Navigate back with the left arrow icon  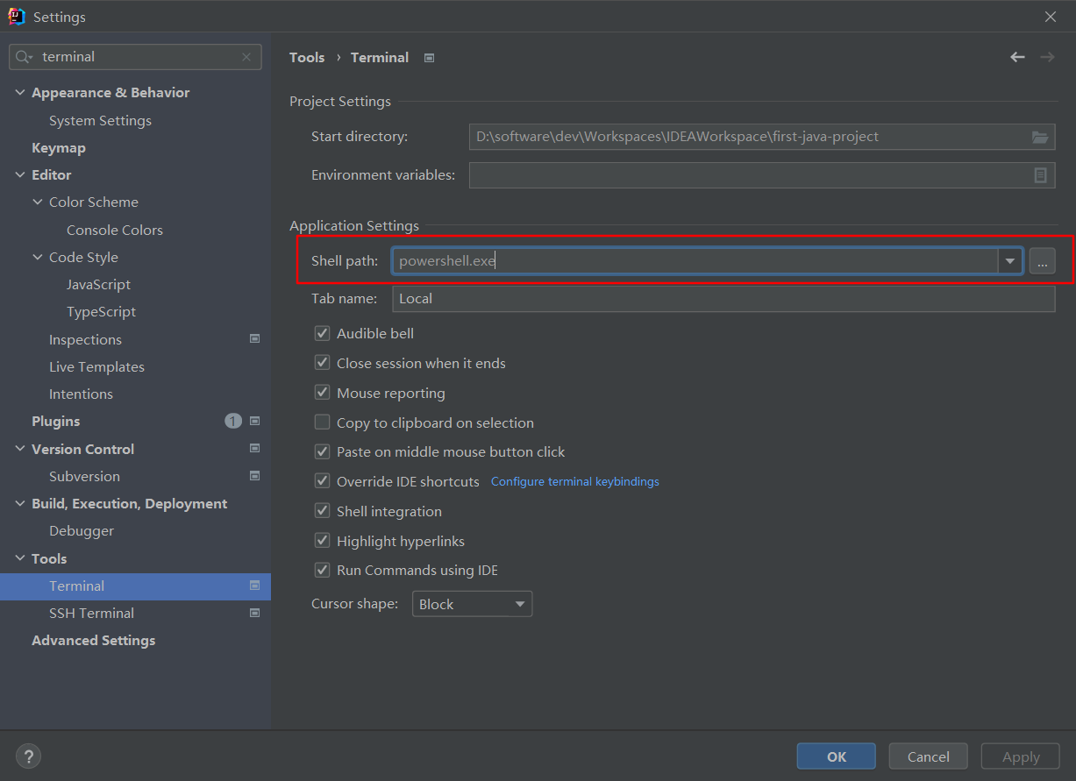pyautogui.click(x=1017, y=57)
